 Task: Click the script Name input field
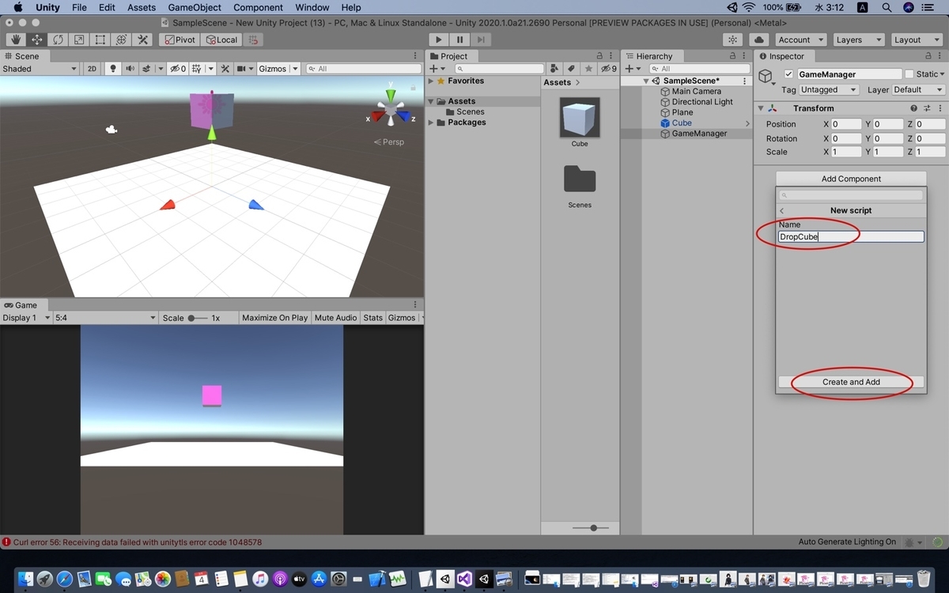[x=851, y=236]
